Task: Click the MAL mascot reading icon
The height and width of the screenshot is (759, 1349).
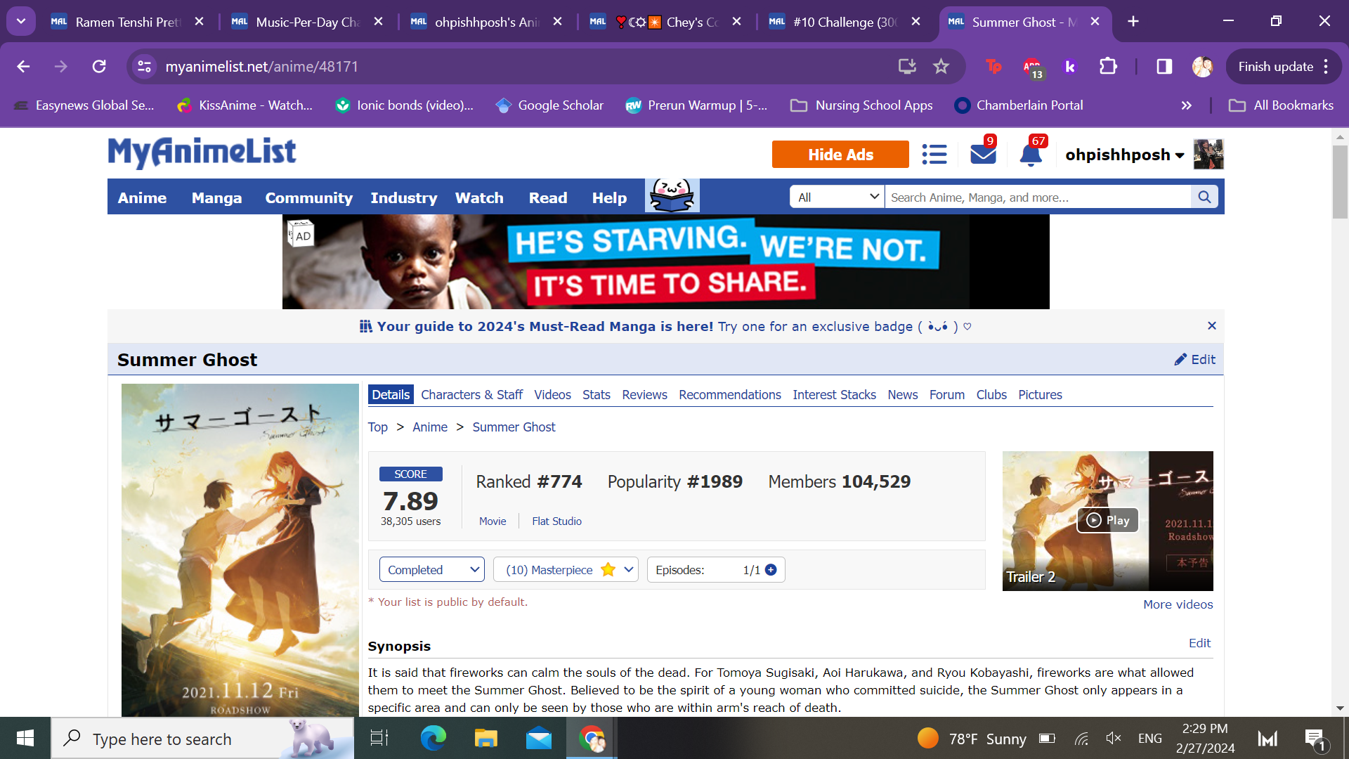Action: [x=672, y=195]
